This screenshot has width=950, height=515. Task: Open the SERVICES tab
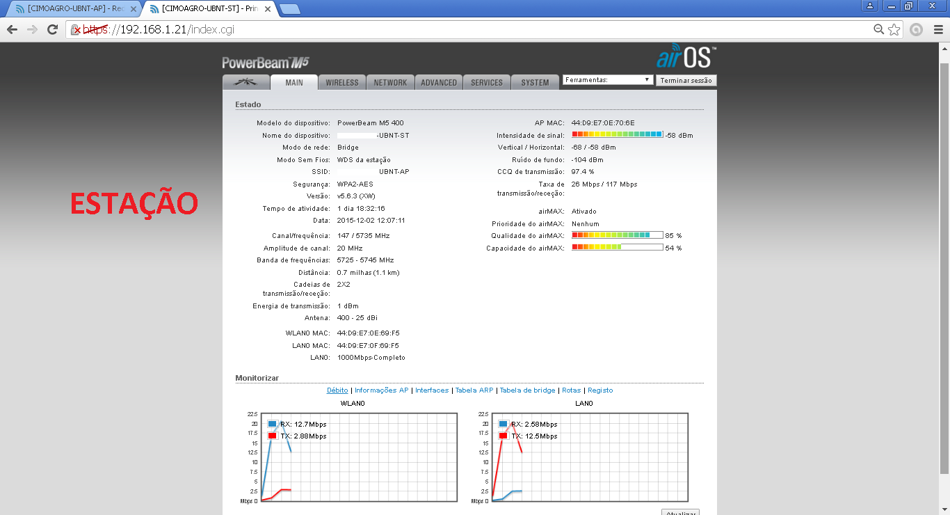(x=487, y=82)
